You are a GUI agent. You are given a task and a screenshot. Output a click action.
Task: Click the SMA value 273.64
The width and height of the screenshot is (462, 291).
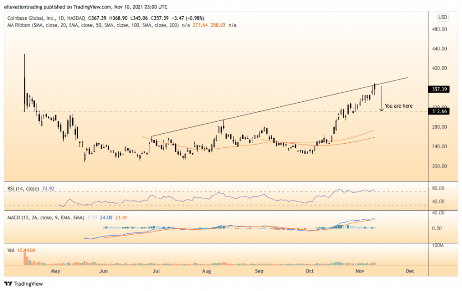pos(200,25)
